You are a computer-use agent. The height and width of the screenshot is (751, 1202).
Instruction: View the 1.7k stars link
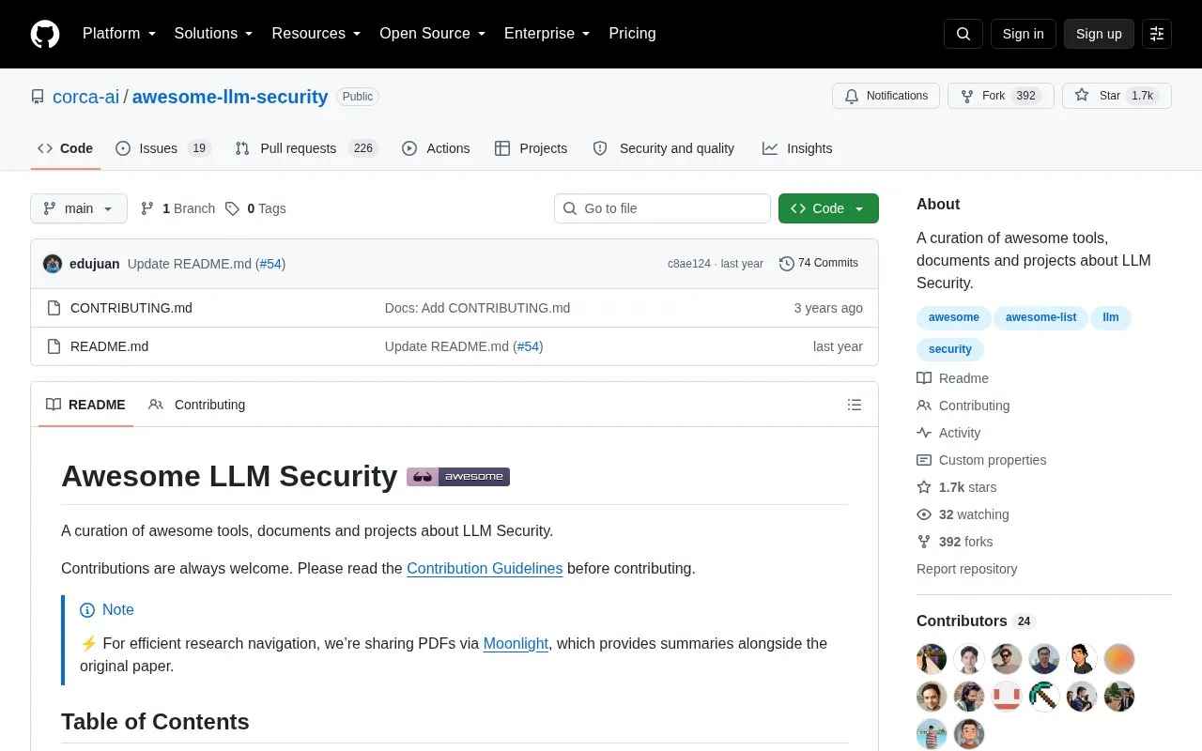[x=957, y=487]
